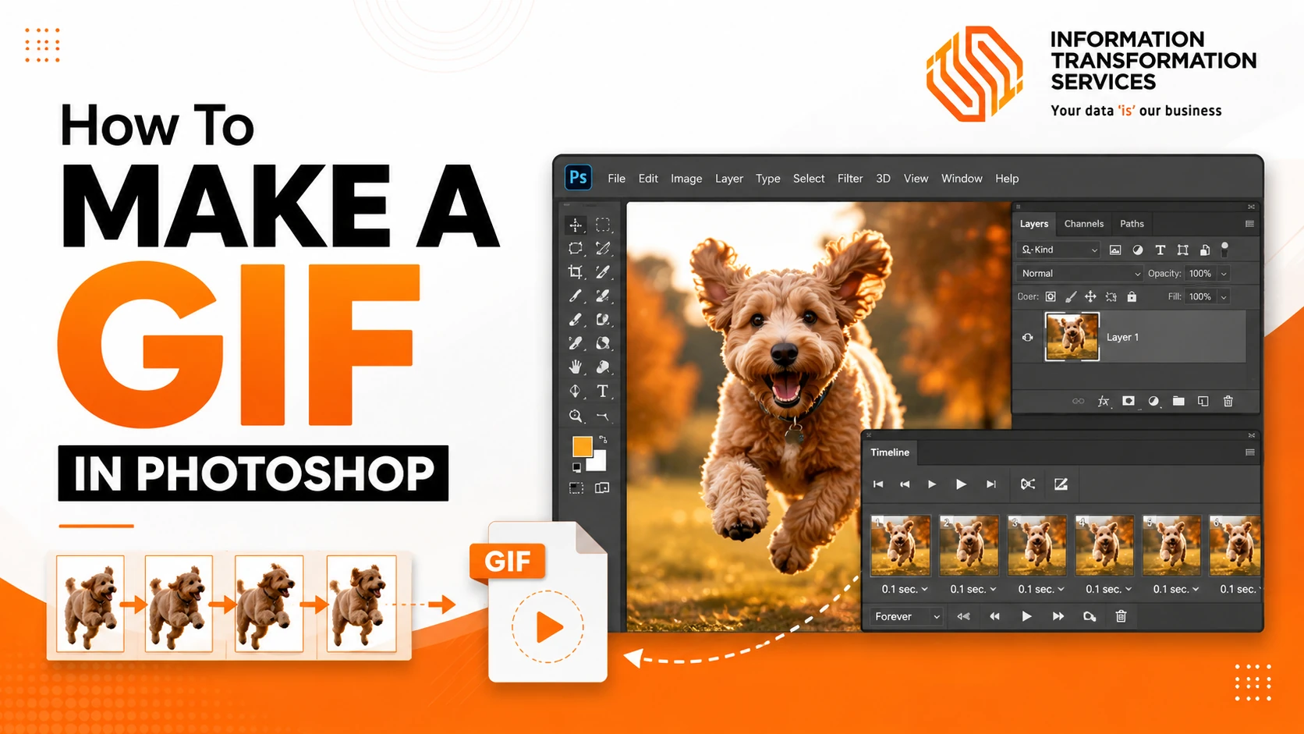Open the Layers panel menu
This screenshot has height=734, width=1304.
click(x=1249, y=224)
